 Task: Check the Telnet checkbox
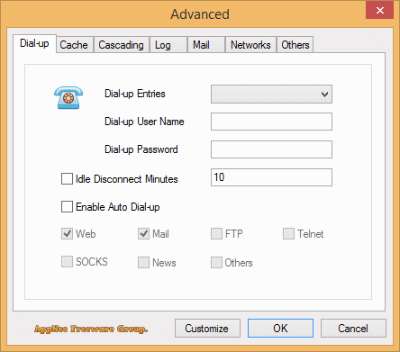coord(288,233)
